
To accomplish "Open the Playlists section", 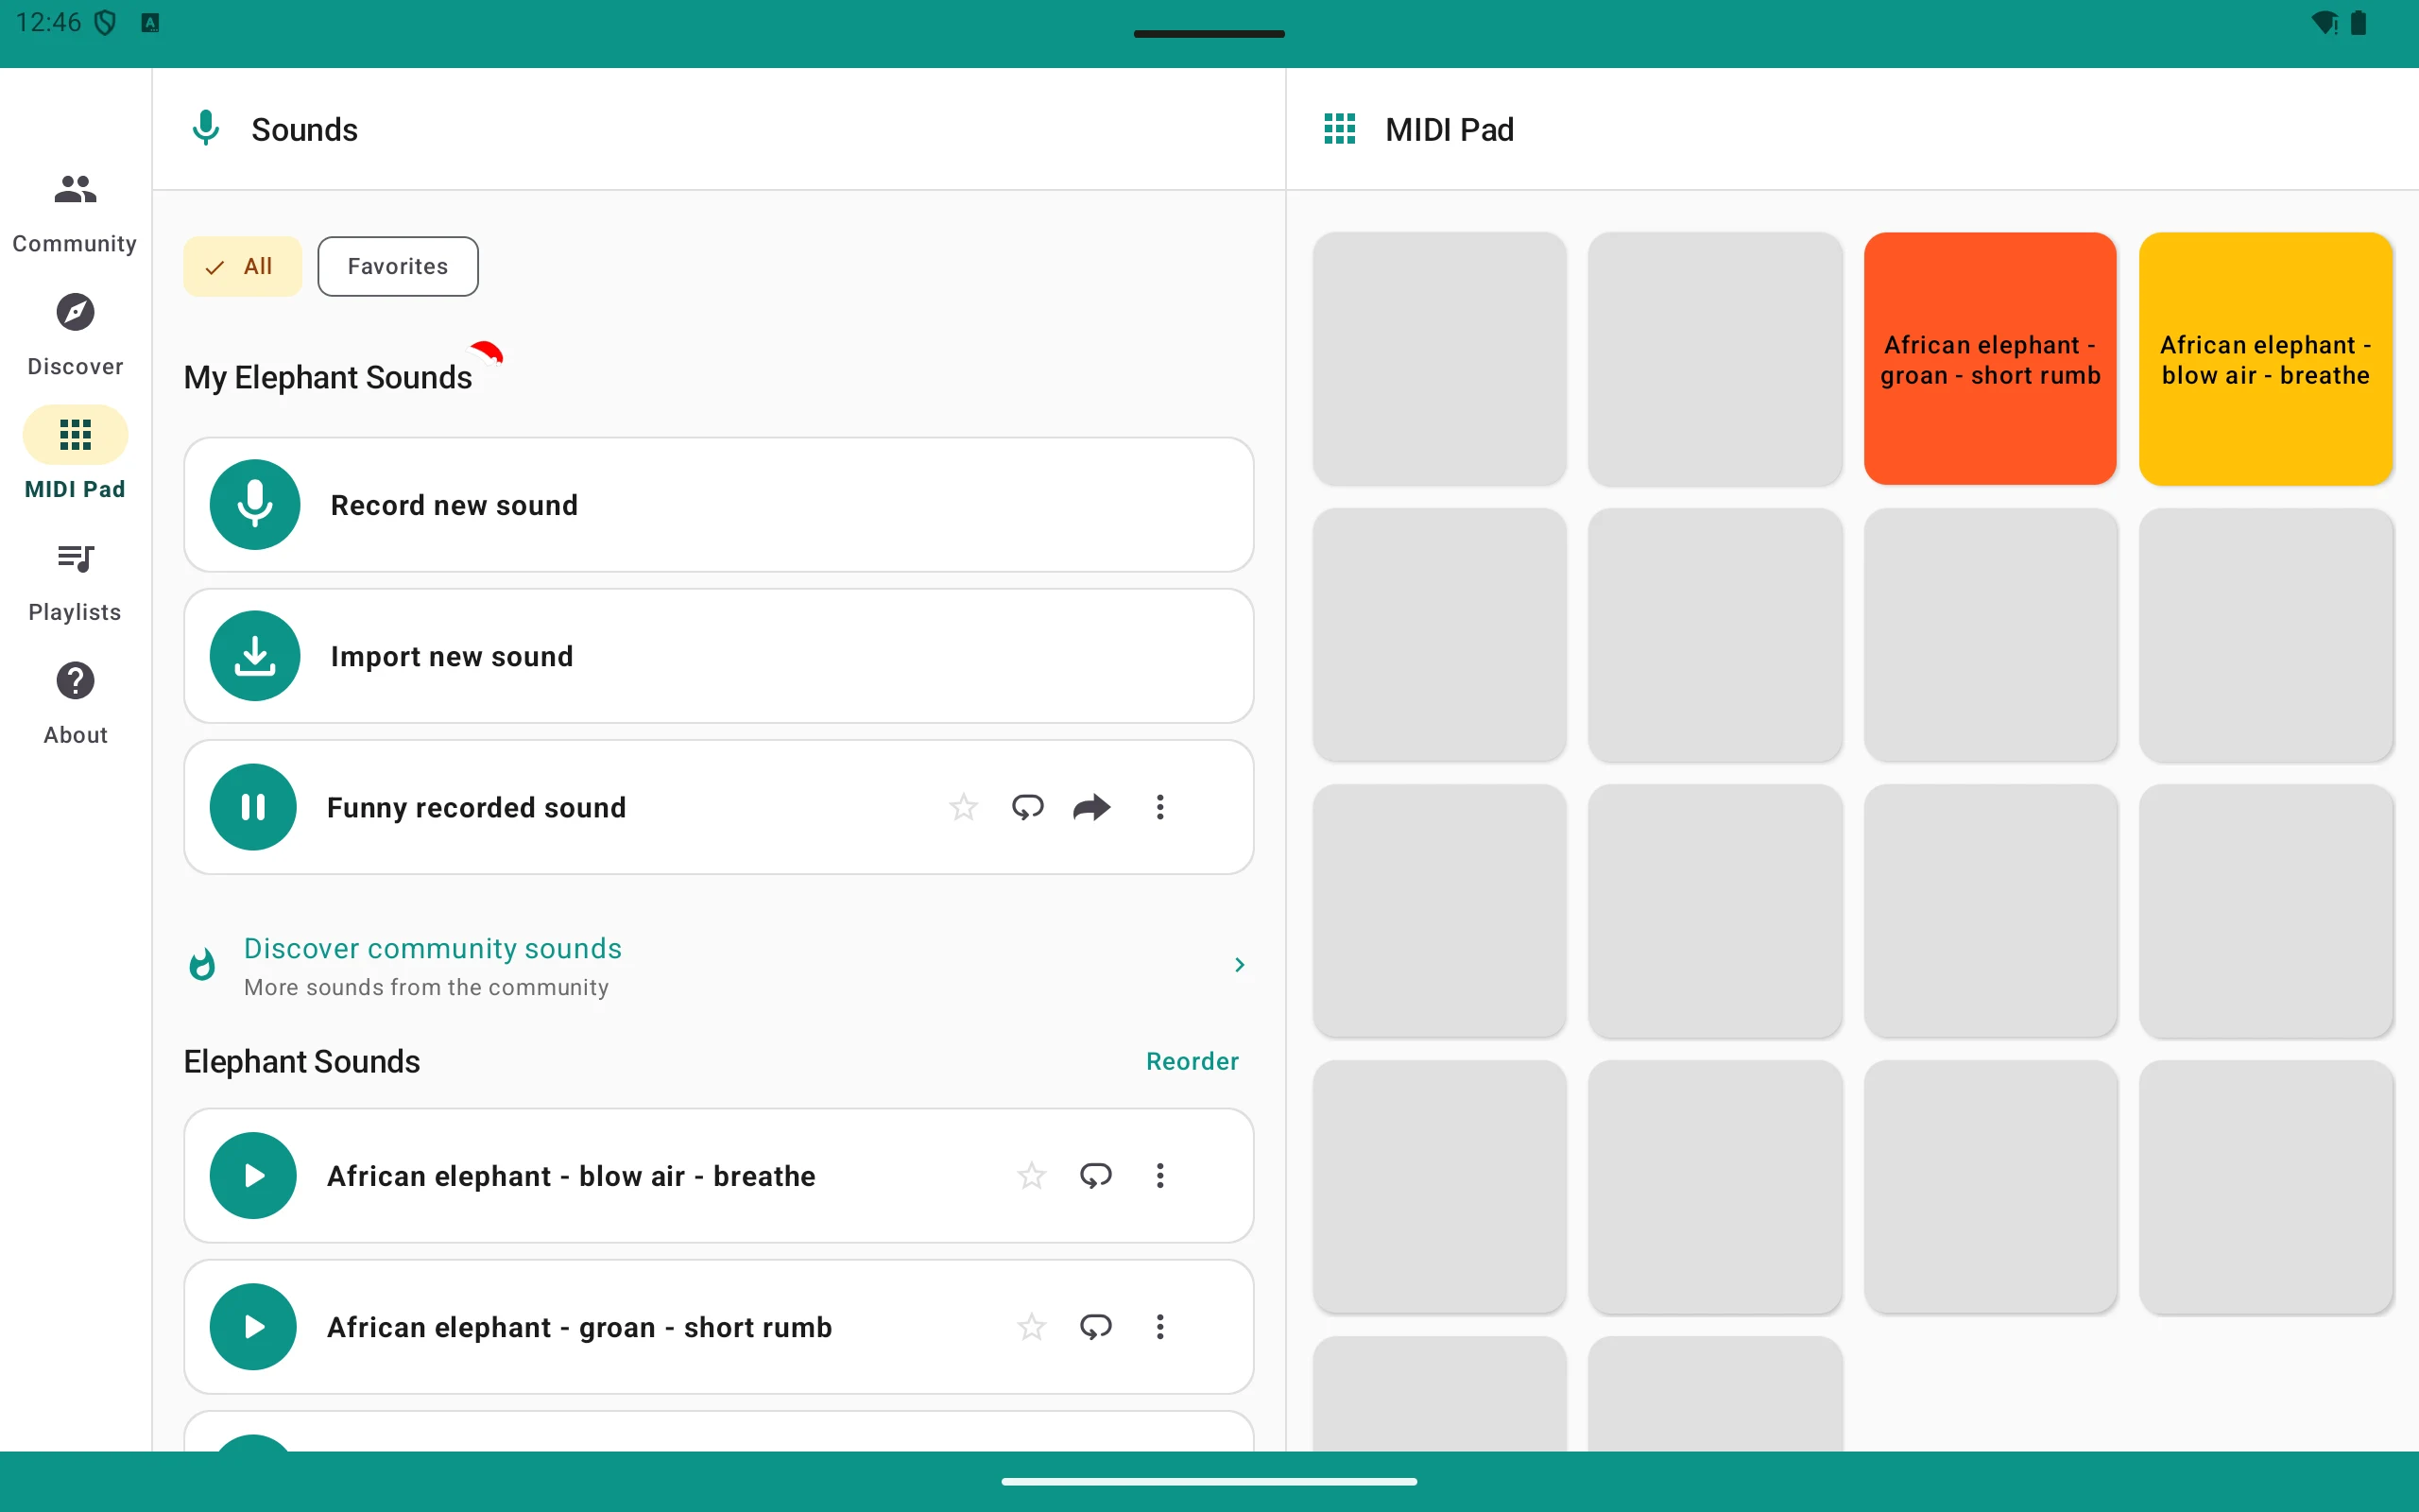I will point(75,582).
